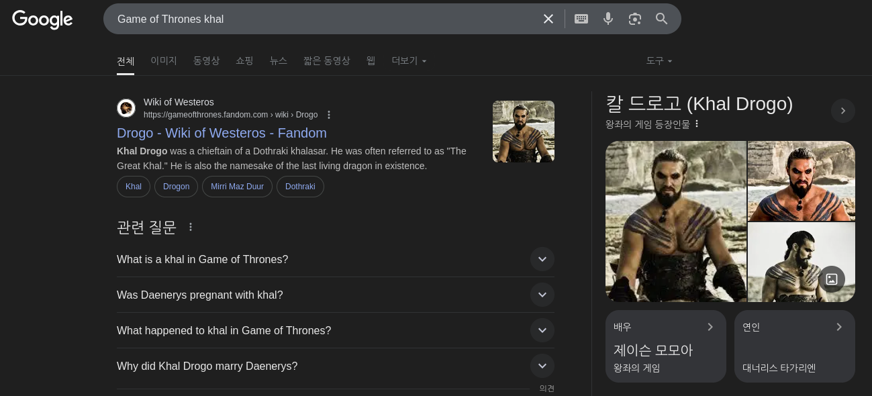
Task: Clear the search box with the X icon
Action: [548, 19]
